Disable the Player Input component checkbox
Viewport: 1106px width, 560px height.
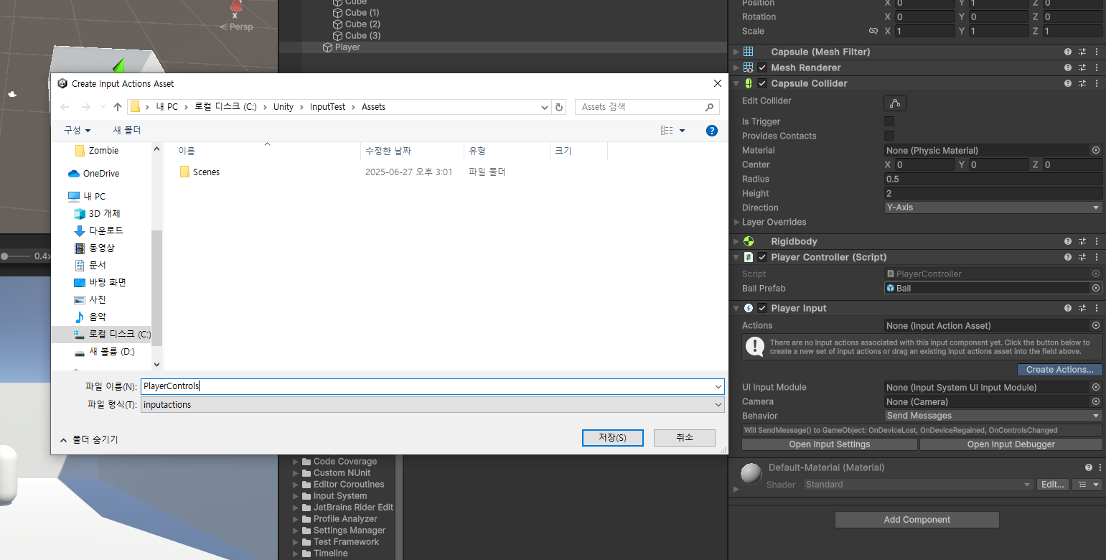(762, 308)
